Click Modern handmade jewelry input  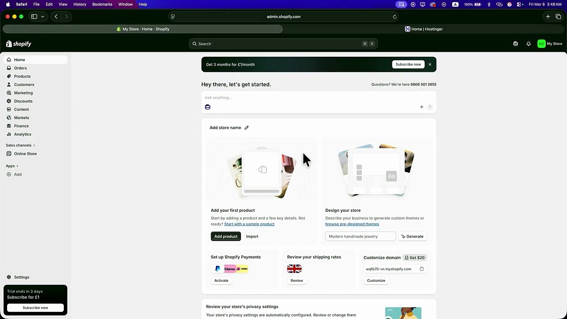coord(361,237)
